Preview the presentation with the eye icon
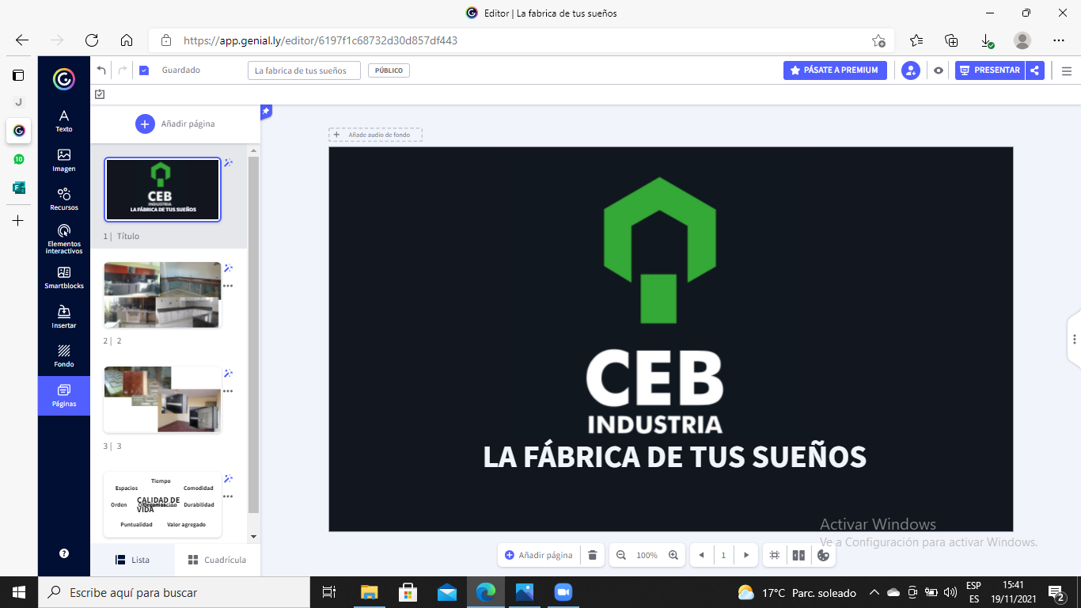 pyautogui.click(x=938, y=70)
